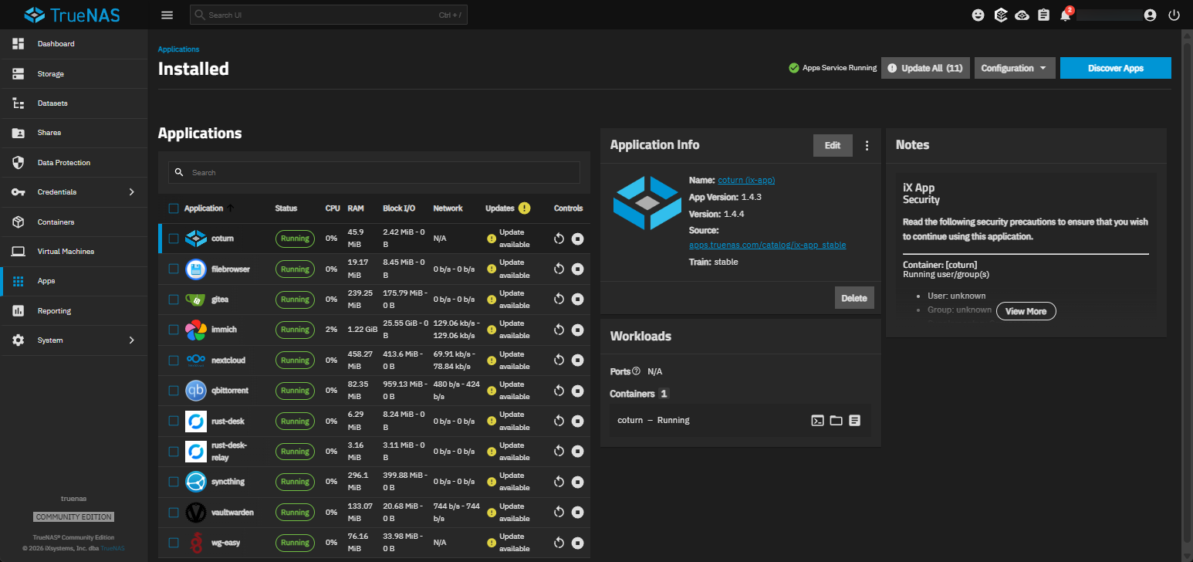This screenshot has width=1193, height=562.
Task: Open the alerts bell icon
Action: click(1066, 15)
